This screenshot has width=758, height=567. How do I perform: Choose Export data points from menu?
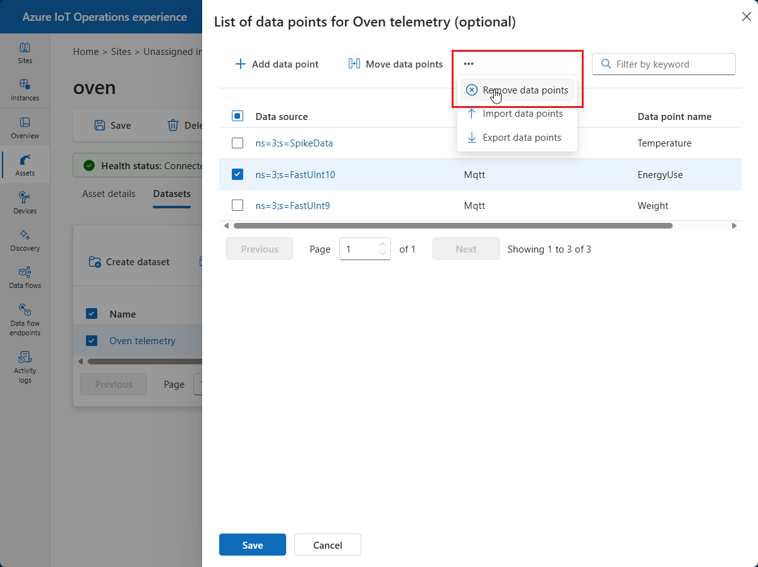(x=517, y=137)
